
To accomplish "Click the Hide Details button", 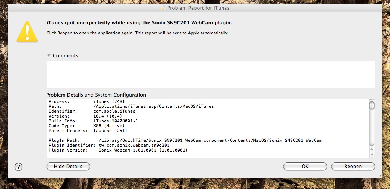I will [68, 167].
